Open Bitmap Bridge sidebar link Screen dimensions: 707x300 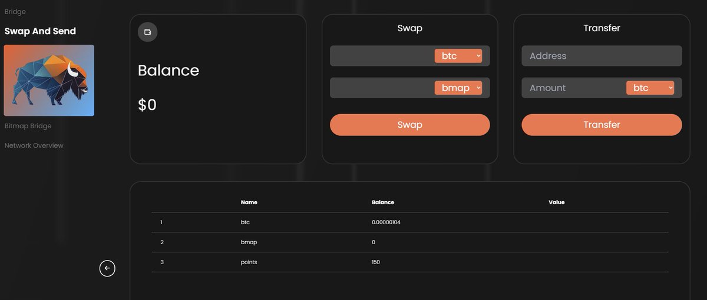point(28,126)
